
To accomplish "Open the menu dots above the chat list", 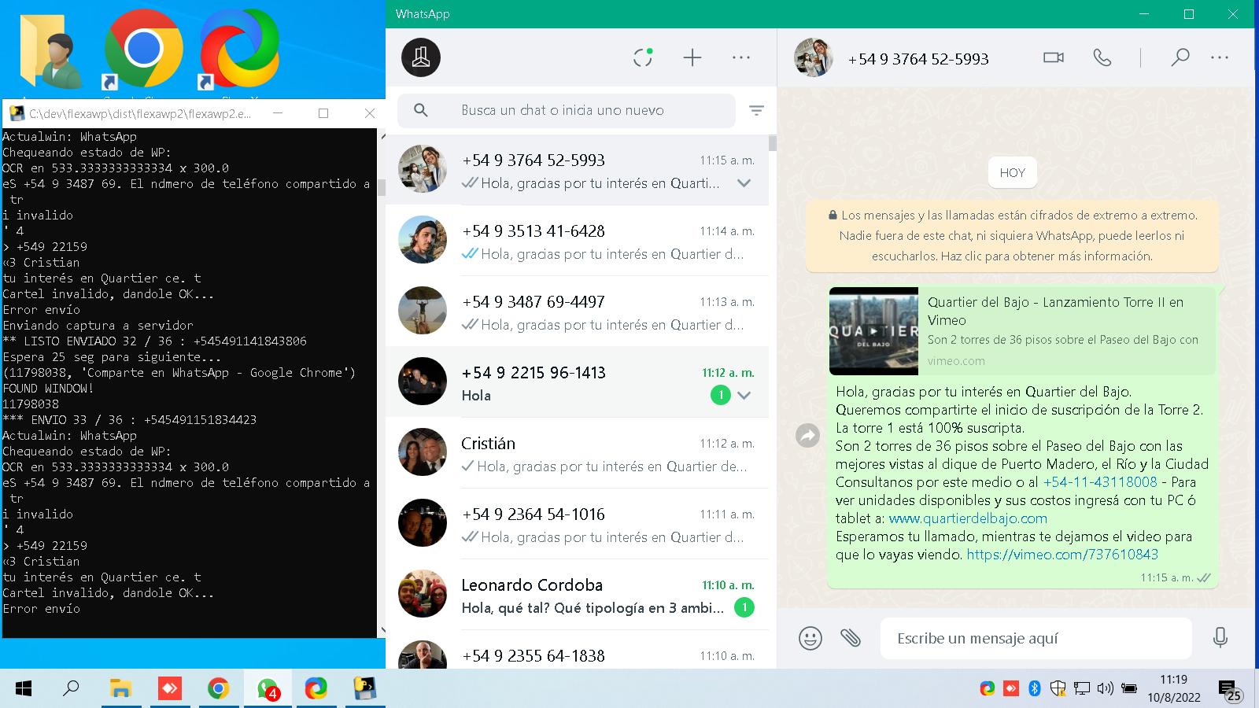I will 741,57.
